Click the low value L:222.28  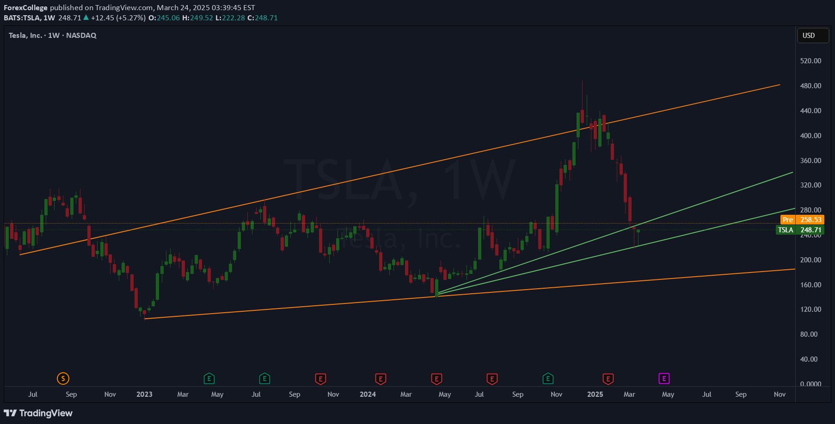click(x=230, y=18)
